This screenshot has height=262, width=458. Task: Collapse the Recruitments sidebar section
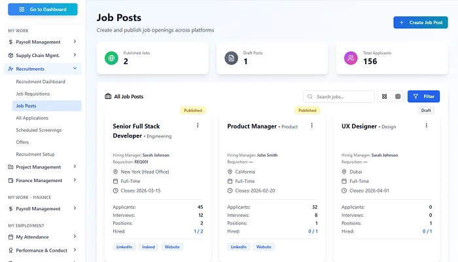[75, 68]
